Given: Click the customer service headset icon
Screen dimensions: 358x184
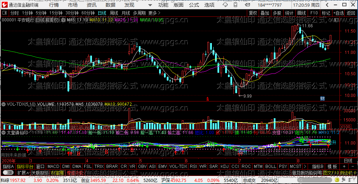Looking at the screenshot, I should coord(225,5).
